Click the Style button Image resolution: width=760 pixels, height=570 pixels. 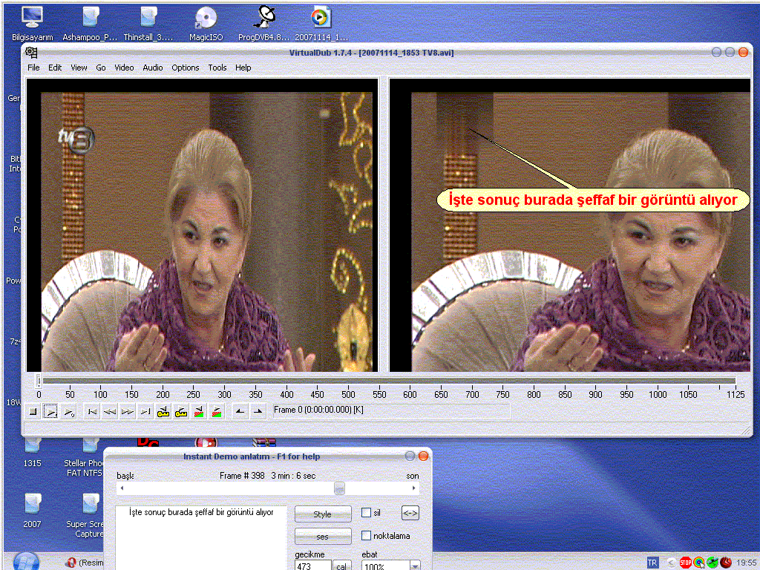(323, 514)
